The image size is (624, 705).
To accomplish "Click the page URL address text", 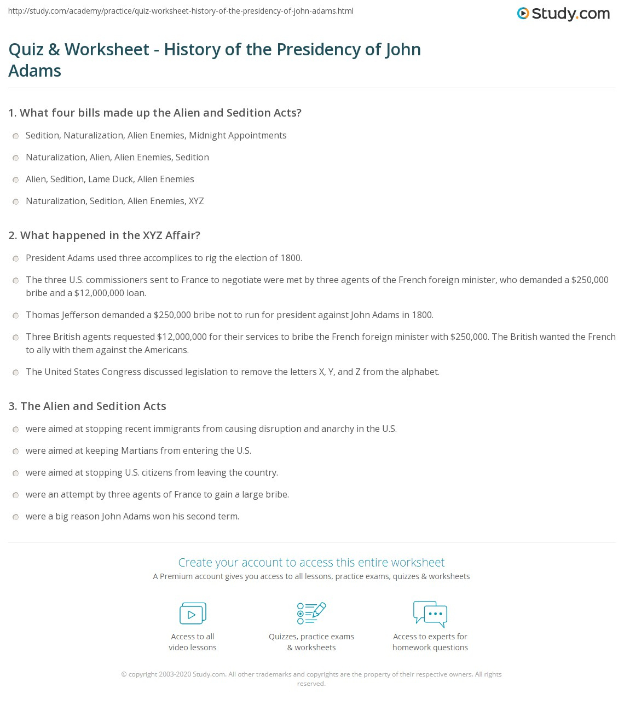I will click(x=181, y=11).
